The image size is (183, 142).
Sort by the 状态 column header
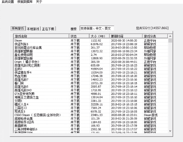click(79, 36)
